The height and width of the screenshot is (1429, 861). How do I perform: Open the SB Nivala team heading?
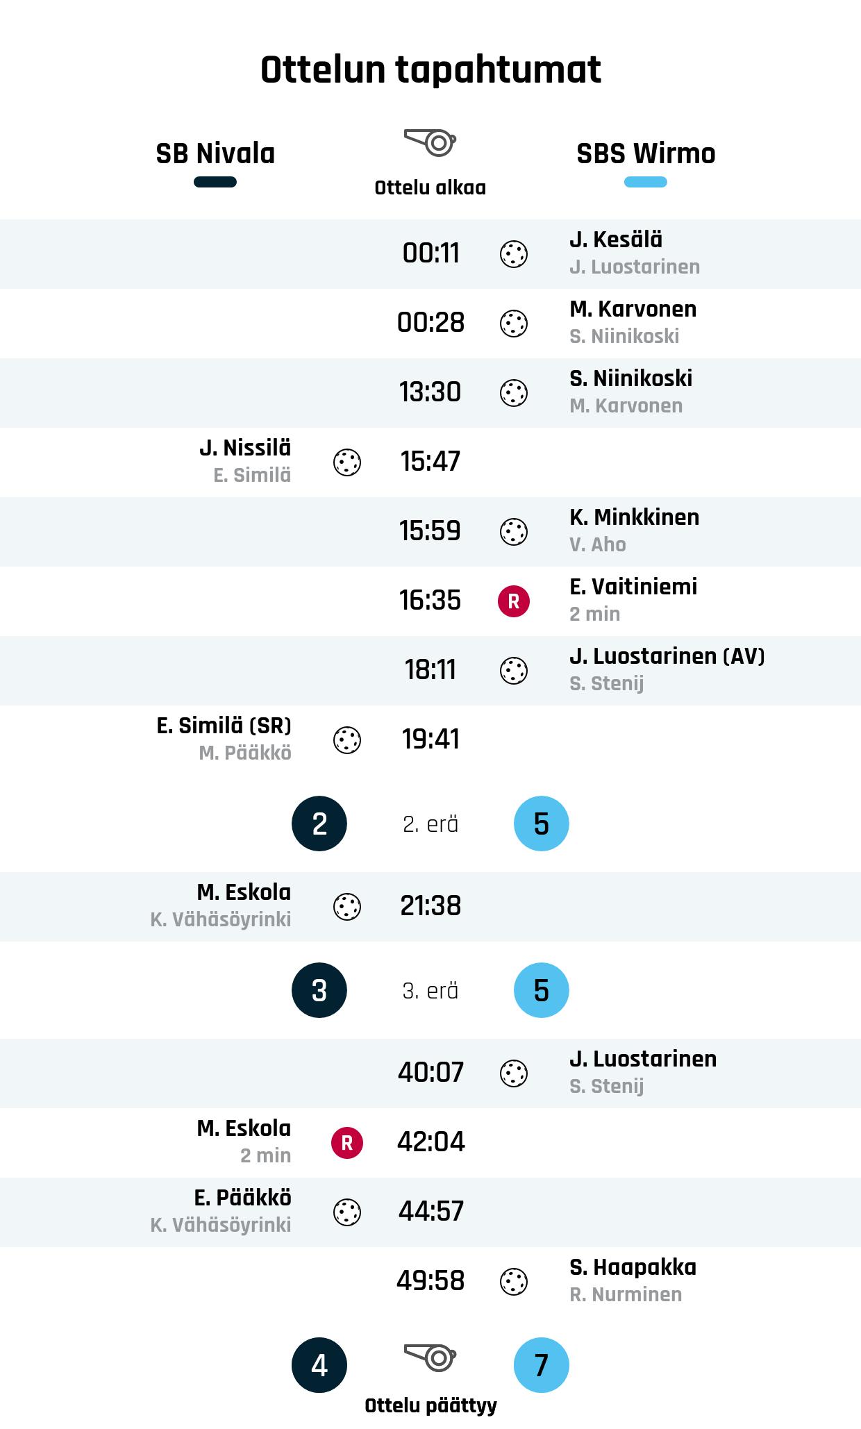coord(215,153)
